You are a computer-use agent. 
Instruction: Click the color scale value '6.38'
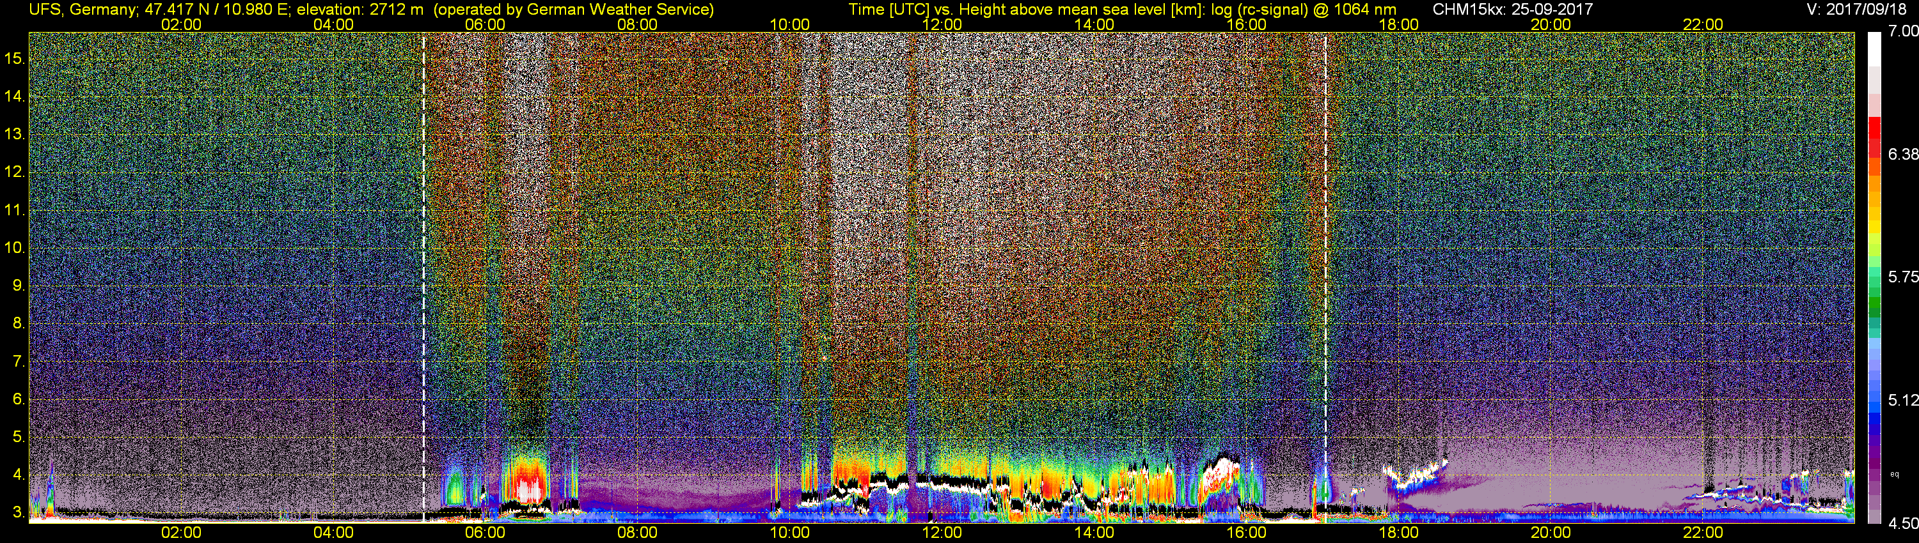1904,154
